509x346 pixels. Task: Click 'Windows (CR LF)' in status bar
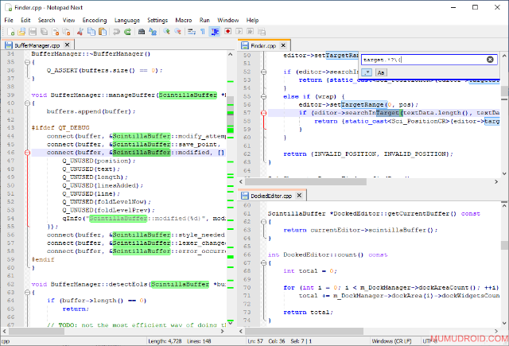392,341
